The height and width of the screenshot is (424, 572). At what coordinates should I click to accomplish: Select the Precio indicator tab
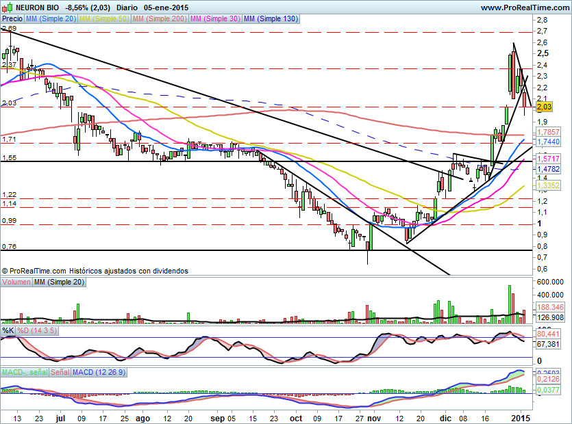point(12,19)
